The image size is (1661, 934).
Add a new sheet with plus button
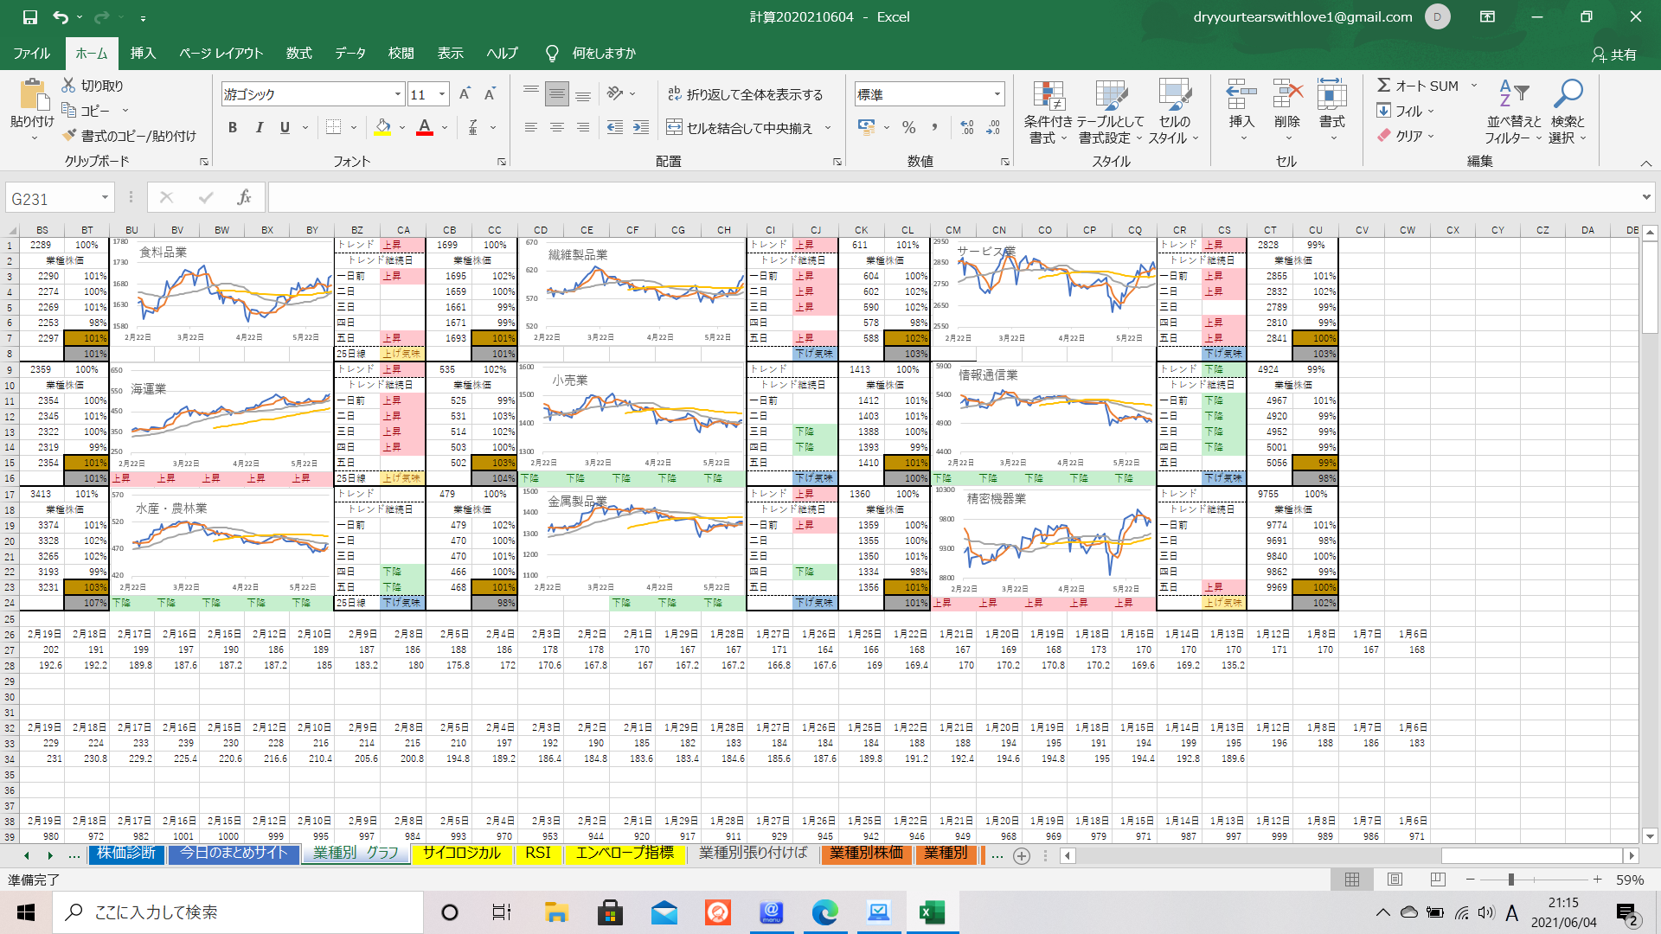pos(1022,855)
